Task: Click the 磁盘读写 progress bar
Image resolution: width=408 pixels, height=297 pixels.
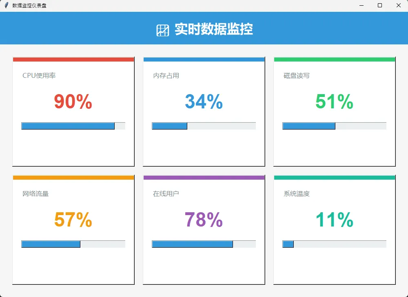Action: pyautogui.click(x=335, y=126)
